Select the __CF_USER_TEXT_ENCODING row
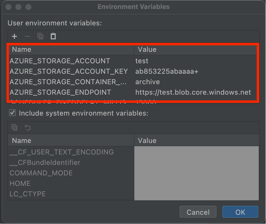 71,152
